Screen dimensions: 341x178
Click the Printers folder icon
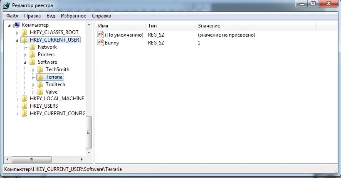pos(32,54)
